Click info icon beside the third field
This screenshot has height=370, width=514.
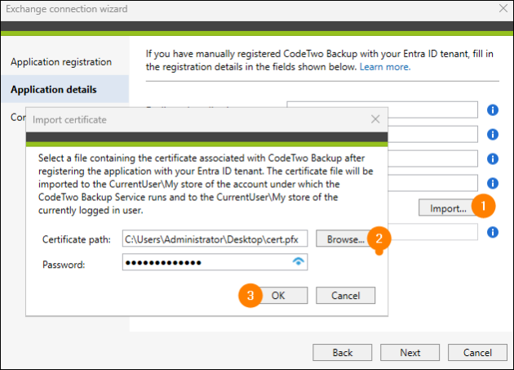click(x=492, y=158)
